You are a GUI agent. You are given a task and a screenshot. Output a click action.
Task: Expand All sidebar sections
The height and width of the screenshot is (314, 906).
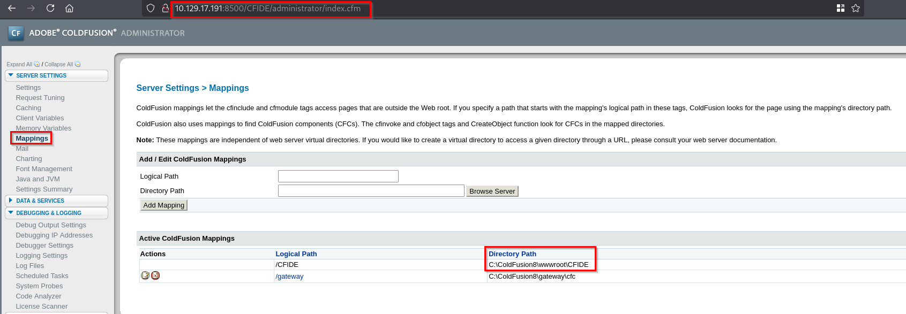[23, 64]
